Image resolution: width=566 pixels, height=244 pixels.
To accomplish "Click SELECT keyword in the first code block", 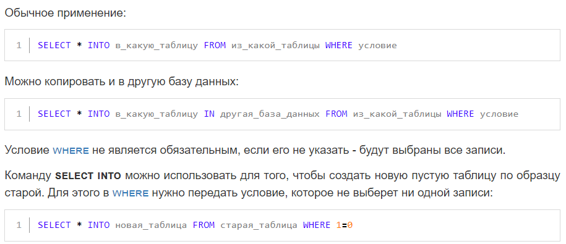I will coord(54,46).
